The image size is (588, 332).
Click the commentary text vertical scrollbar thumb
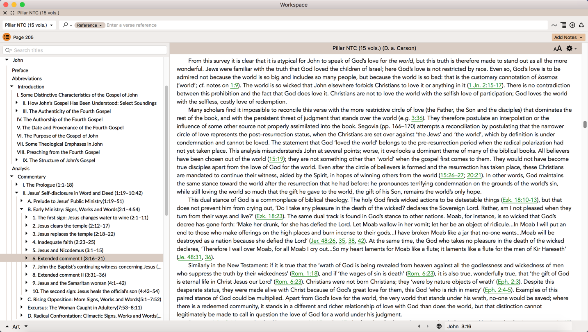tap(585, 124)
